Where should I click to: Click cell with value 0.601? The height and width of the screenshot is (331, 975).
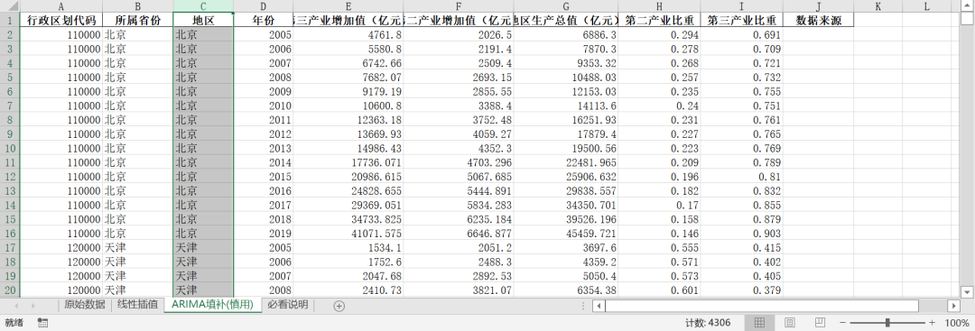tap(659, 290)
